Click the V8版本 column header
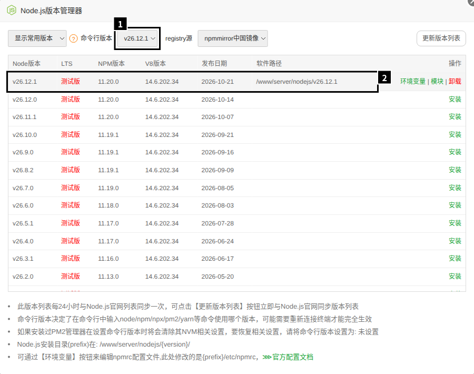This screenshot has height=374, width=474. (155, 64)
